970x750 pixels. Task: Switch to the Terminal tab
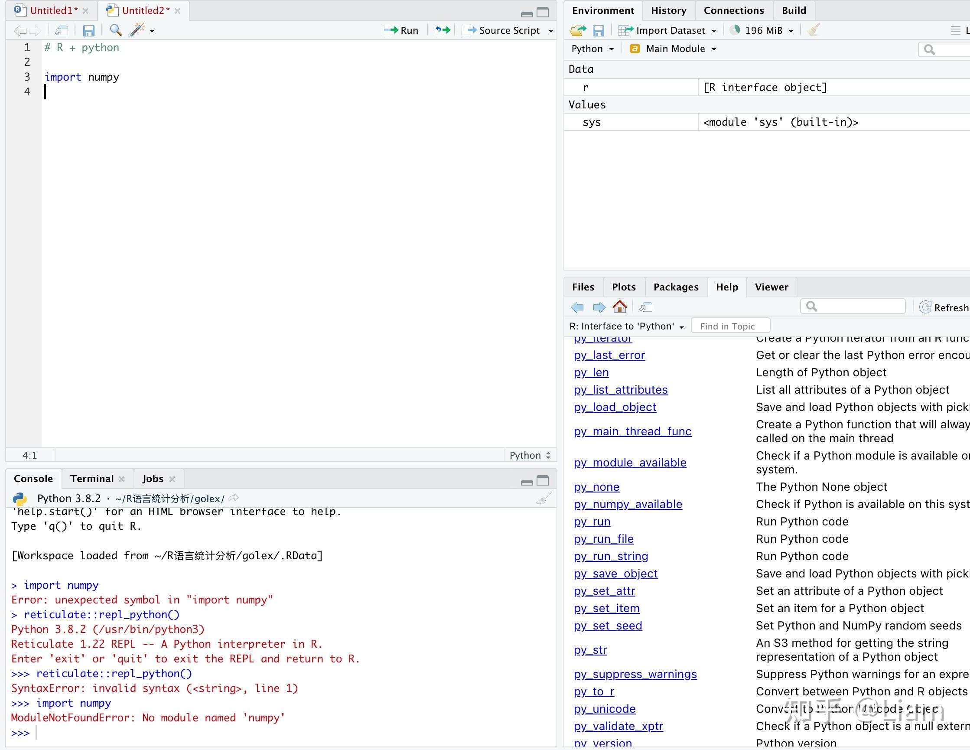[x=91, y=479]
